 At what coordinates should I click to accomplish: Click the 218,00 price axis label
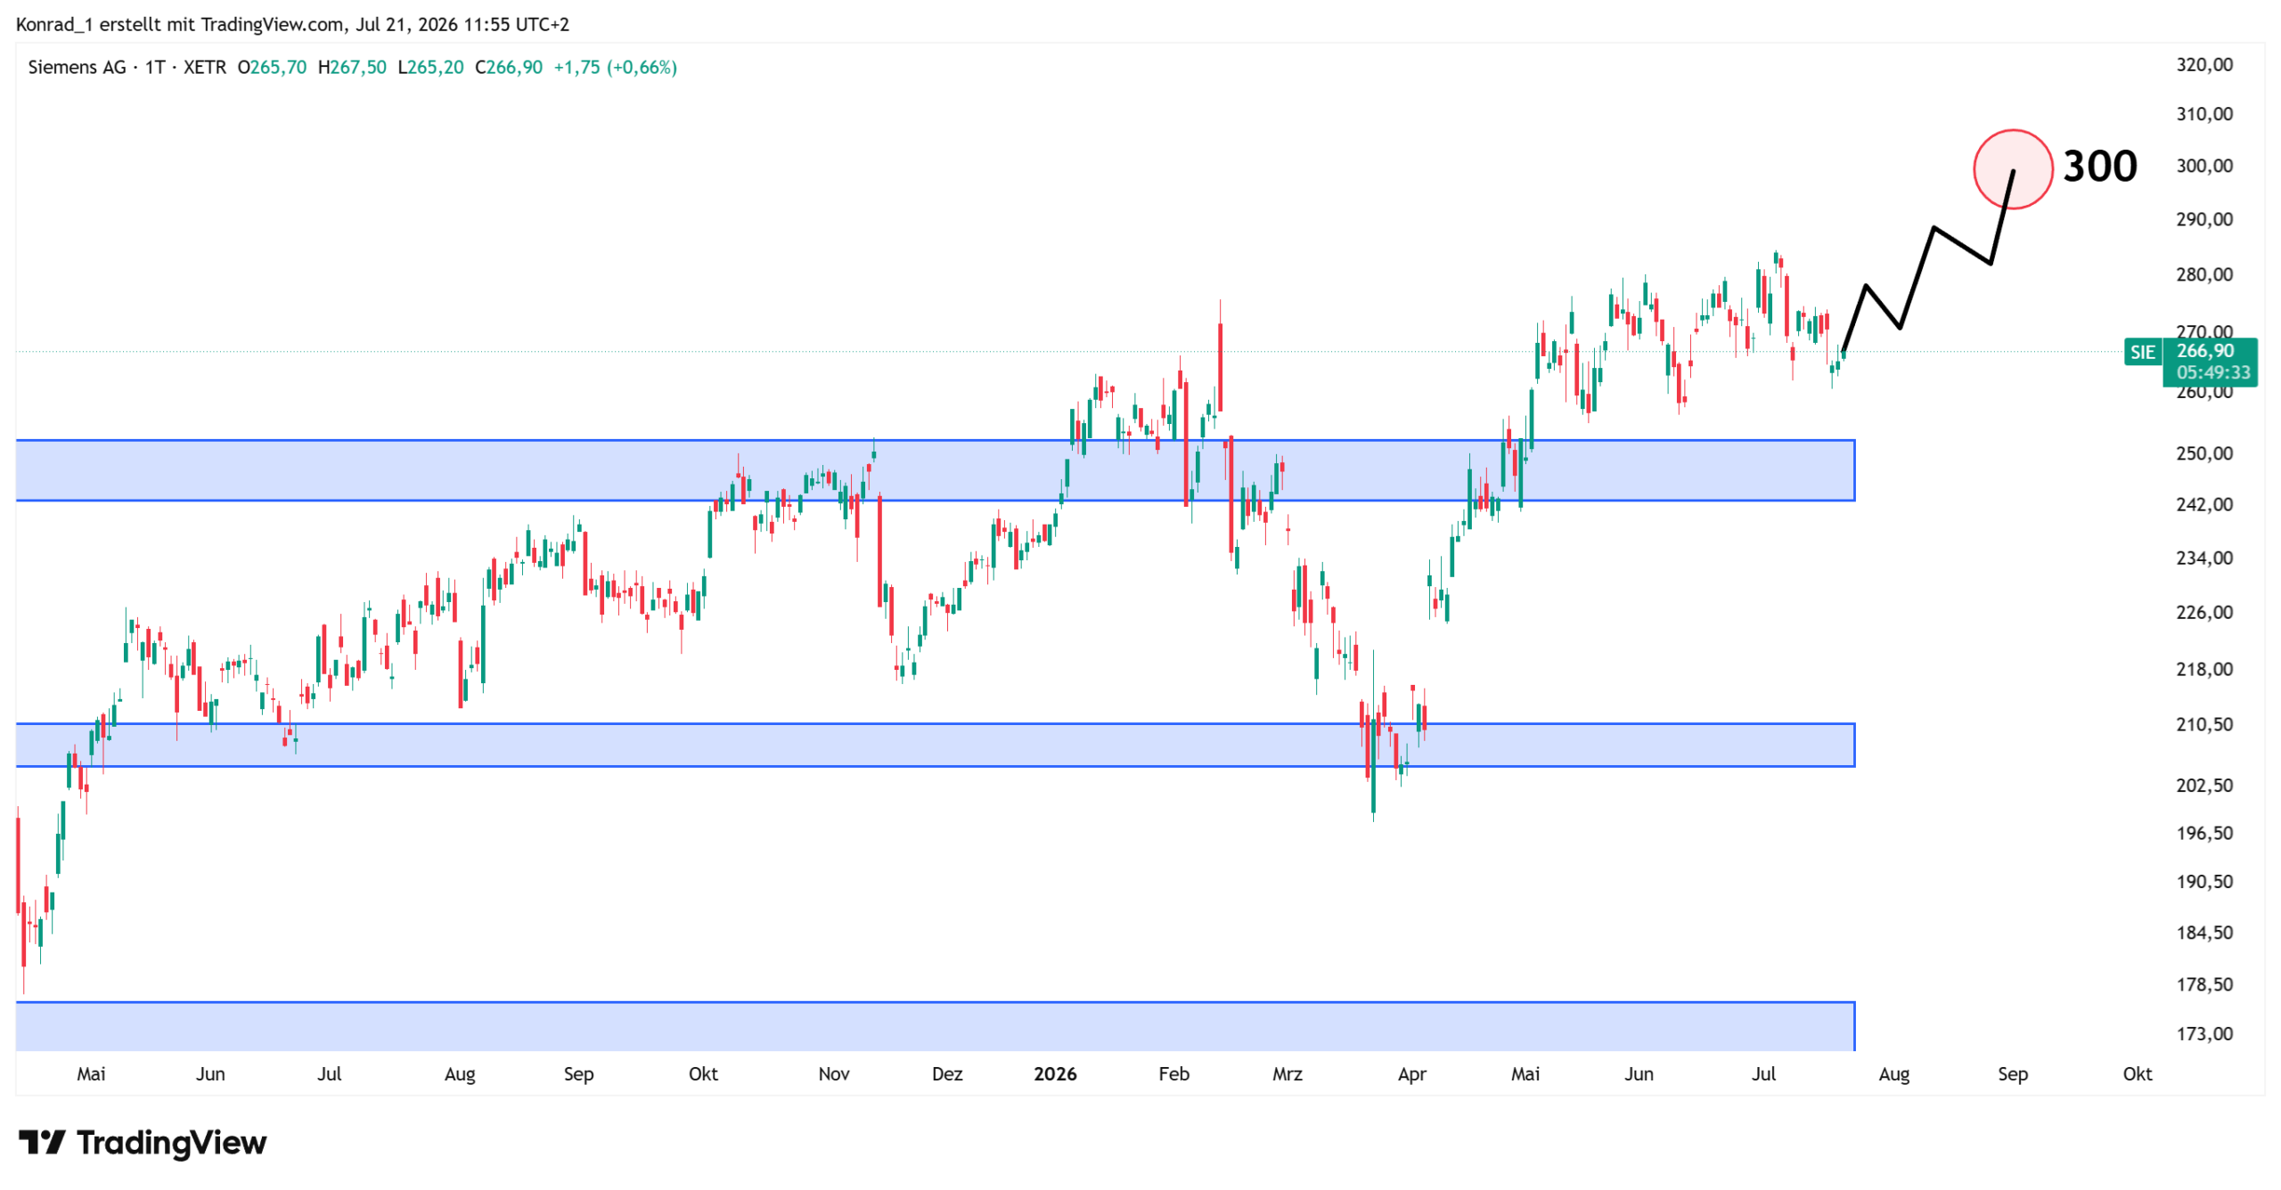[2203, 670]
